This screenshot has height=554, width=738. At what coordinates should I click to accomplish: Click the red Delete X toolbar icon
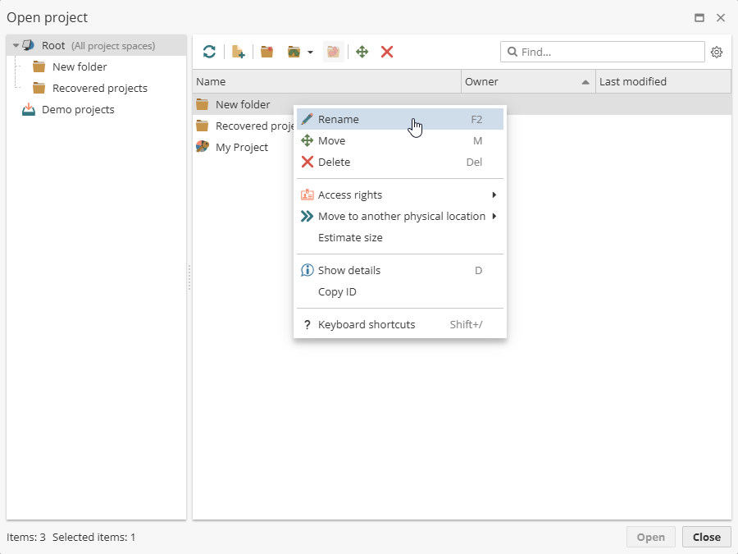pyautogui.click(x=387, y=52)
